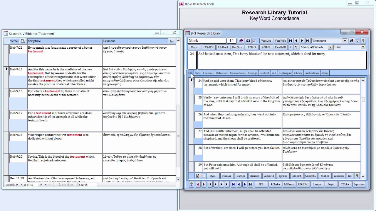
Task: Click the notes document icon beside JGill
Action: [198, 176]
